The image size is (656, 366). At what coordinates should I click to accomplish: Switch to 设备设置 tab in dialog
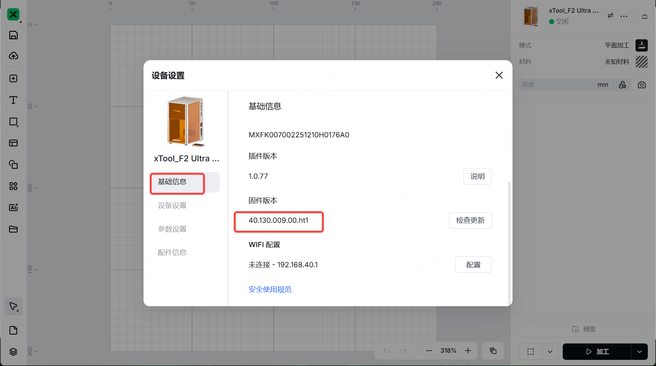point(172,205)
